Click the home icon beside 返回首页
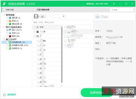This screenshot has height=99, width=136. [4, 95]
